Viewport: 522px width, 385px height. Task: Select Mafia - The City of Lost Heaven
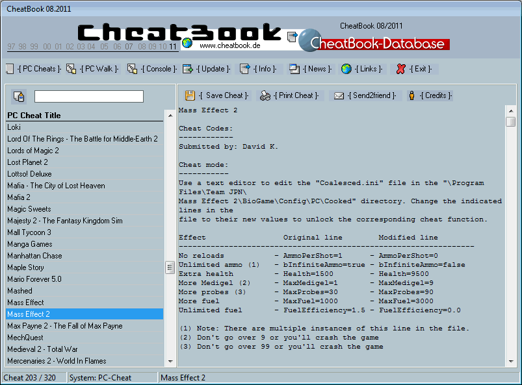tap(85, 186)
